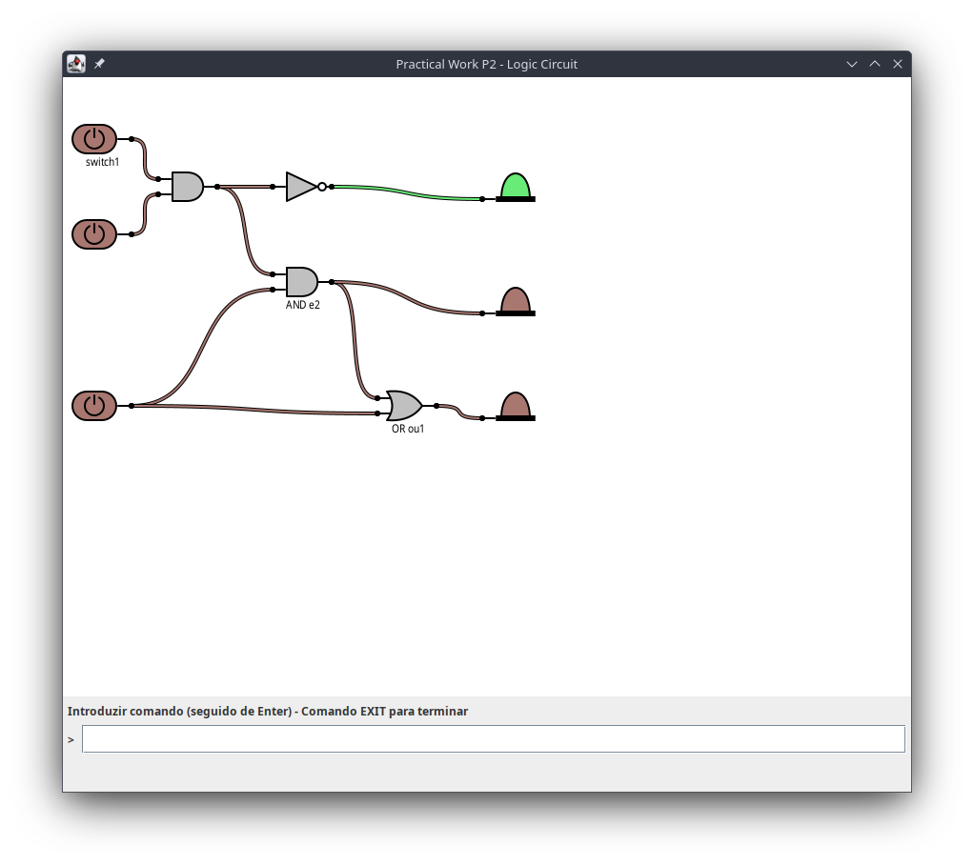Click the wire from AND e2 down to OR ou1
This screenshot has height=866, width=974.
(x=355, y=341)
